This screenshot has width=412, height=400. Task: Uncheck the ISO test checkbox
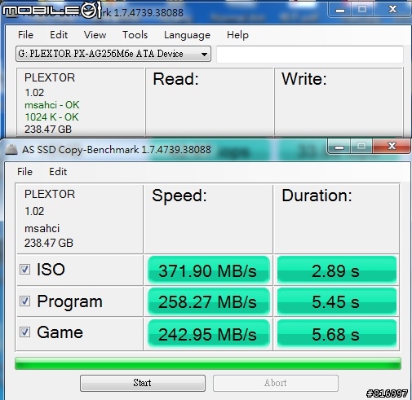tap(24, 270)
